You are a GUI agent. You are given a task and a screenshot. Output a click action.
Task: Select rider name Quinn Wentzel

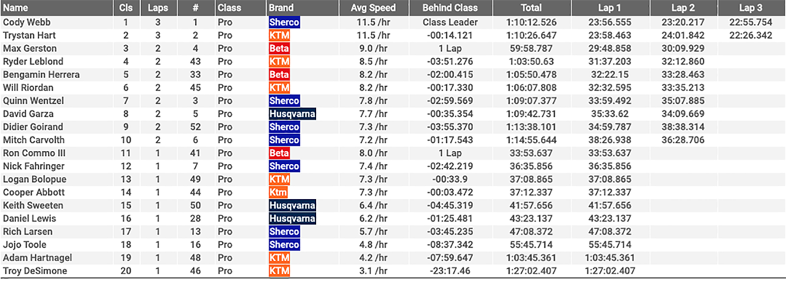coord(33,101)
